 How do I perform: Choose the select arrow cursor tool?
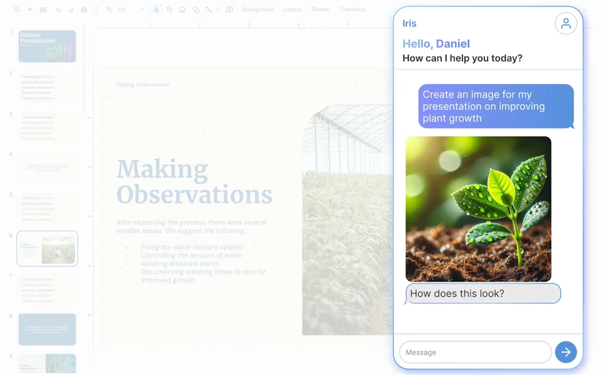coord(157,9)
